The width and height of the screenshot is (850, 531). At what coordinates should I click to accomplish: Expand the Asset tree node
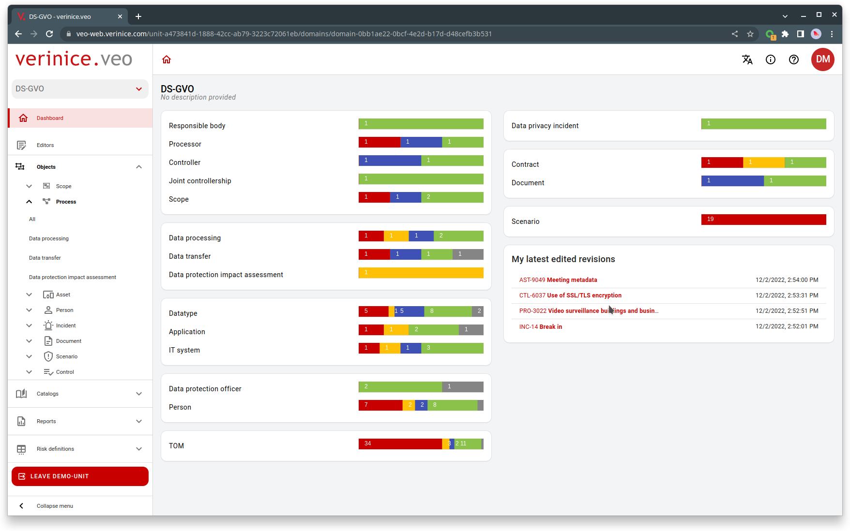coord(29,295)
